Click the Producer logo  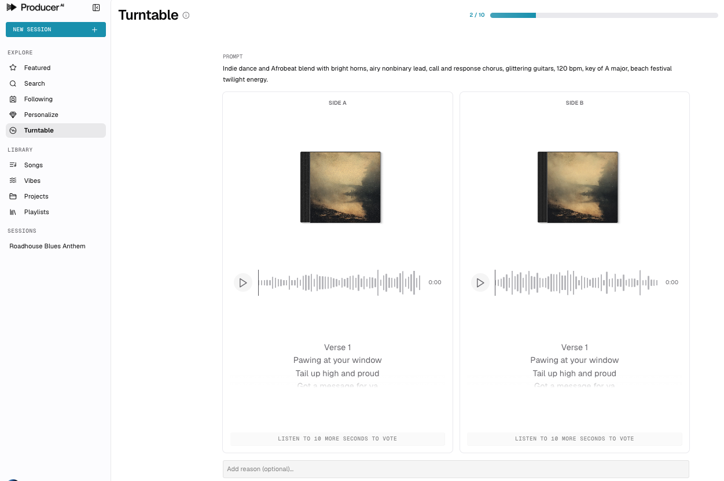point(35,8)
